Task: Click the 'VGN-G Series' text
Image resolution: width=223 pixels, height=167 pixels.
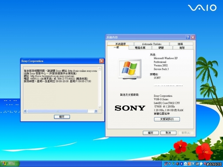Action: [161, 99]
